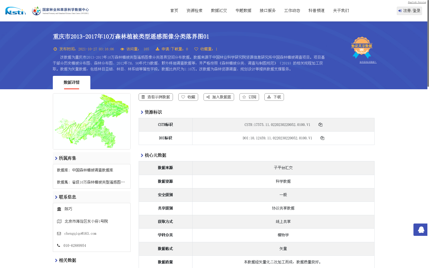Expand the 联系信息 section chevron
This screenshot has width=429, height=268.
[x=56, y=197]
